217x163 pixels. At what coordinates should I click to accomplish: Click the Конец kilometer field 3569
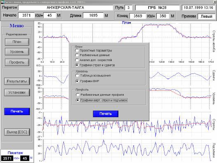(138, 16)
